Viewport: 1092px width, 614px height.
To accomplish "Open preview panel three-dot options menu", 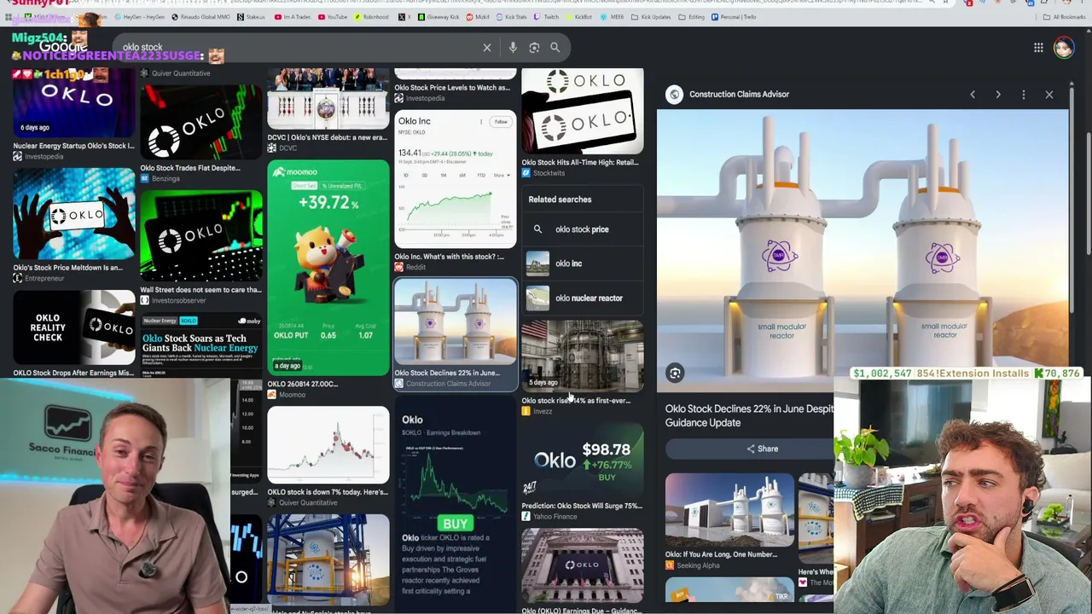I will tap(1024, 95).
